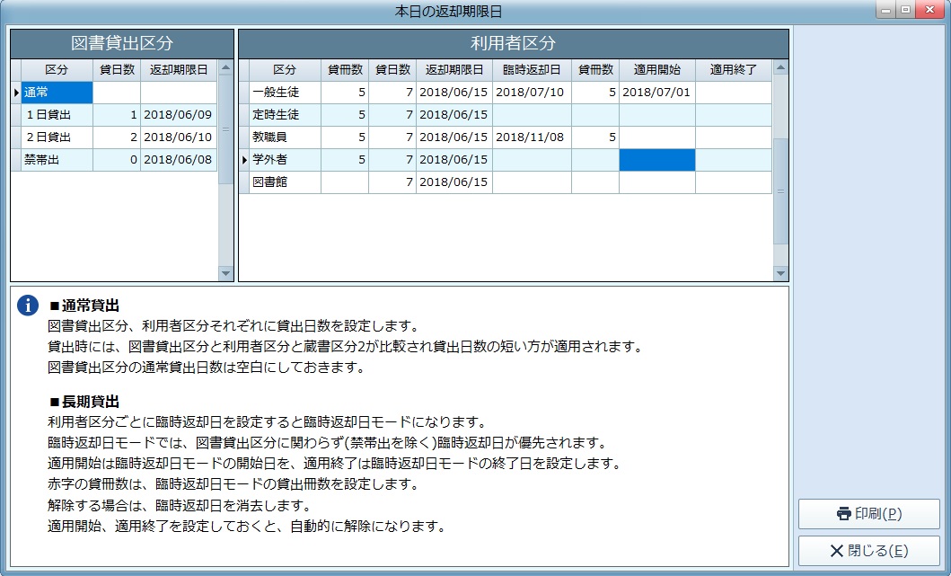This screenshot has width=951, height=576.
Task: Click temporary return date 2018/07/10
Action: point(532,93)
